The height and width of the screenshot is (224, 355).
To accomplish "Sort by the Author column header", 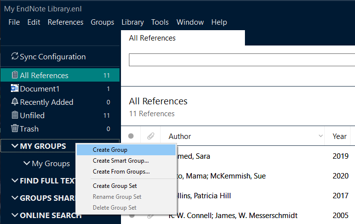I will point(242,136).
